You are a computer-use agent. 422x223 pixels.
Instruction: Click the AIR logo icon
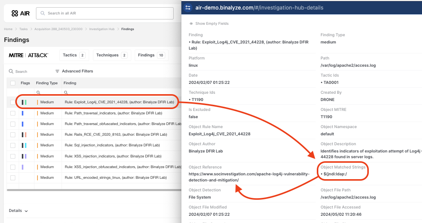(15, 13)
